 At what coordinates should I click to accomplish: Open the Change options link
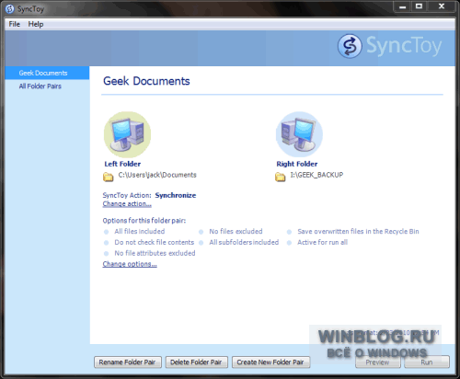coord(130,264)
